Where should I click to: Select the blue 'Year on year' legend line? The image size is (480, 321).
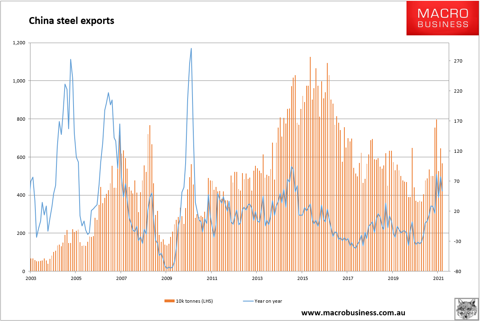tap(248, 301)
